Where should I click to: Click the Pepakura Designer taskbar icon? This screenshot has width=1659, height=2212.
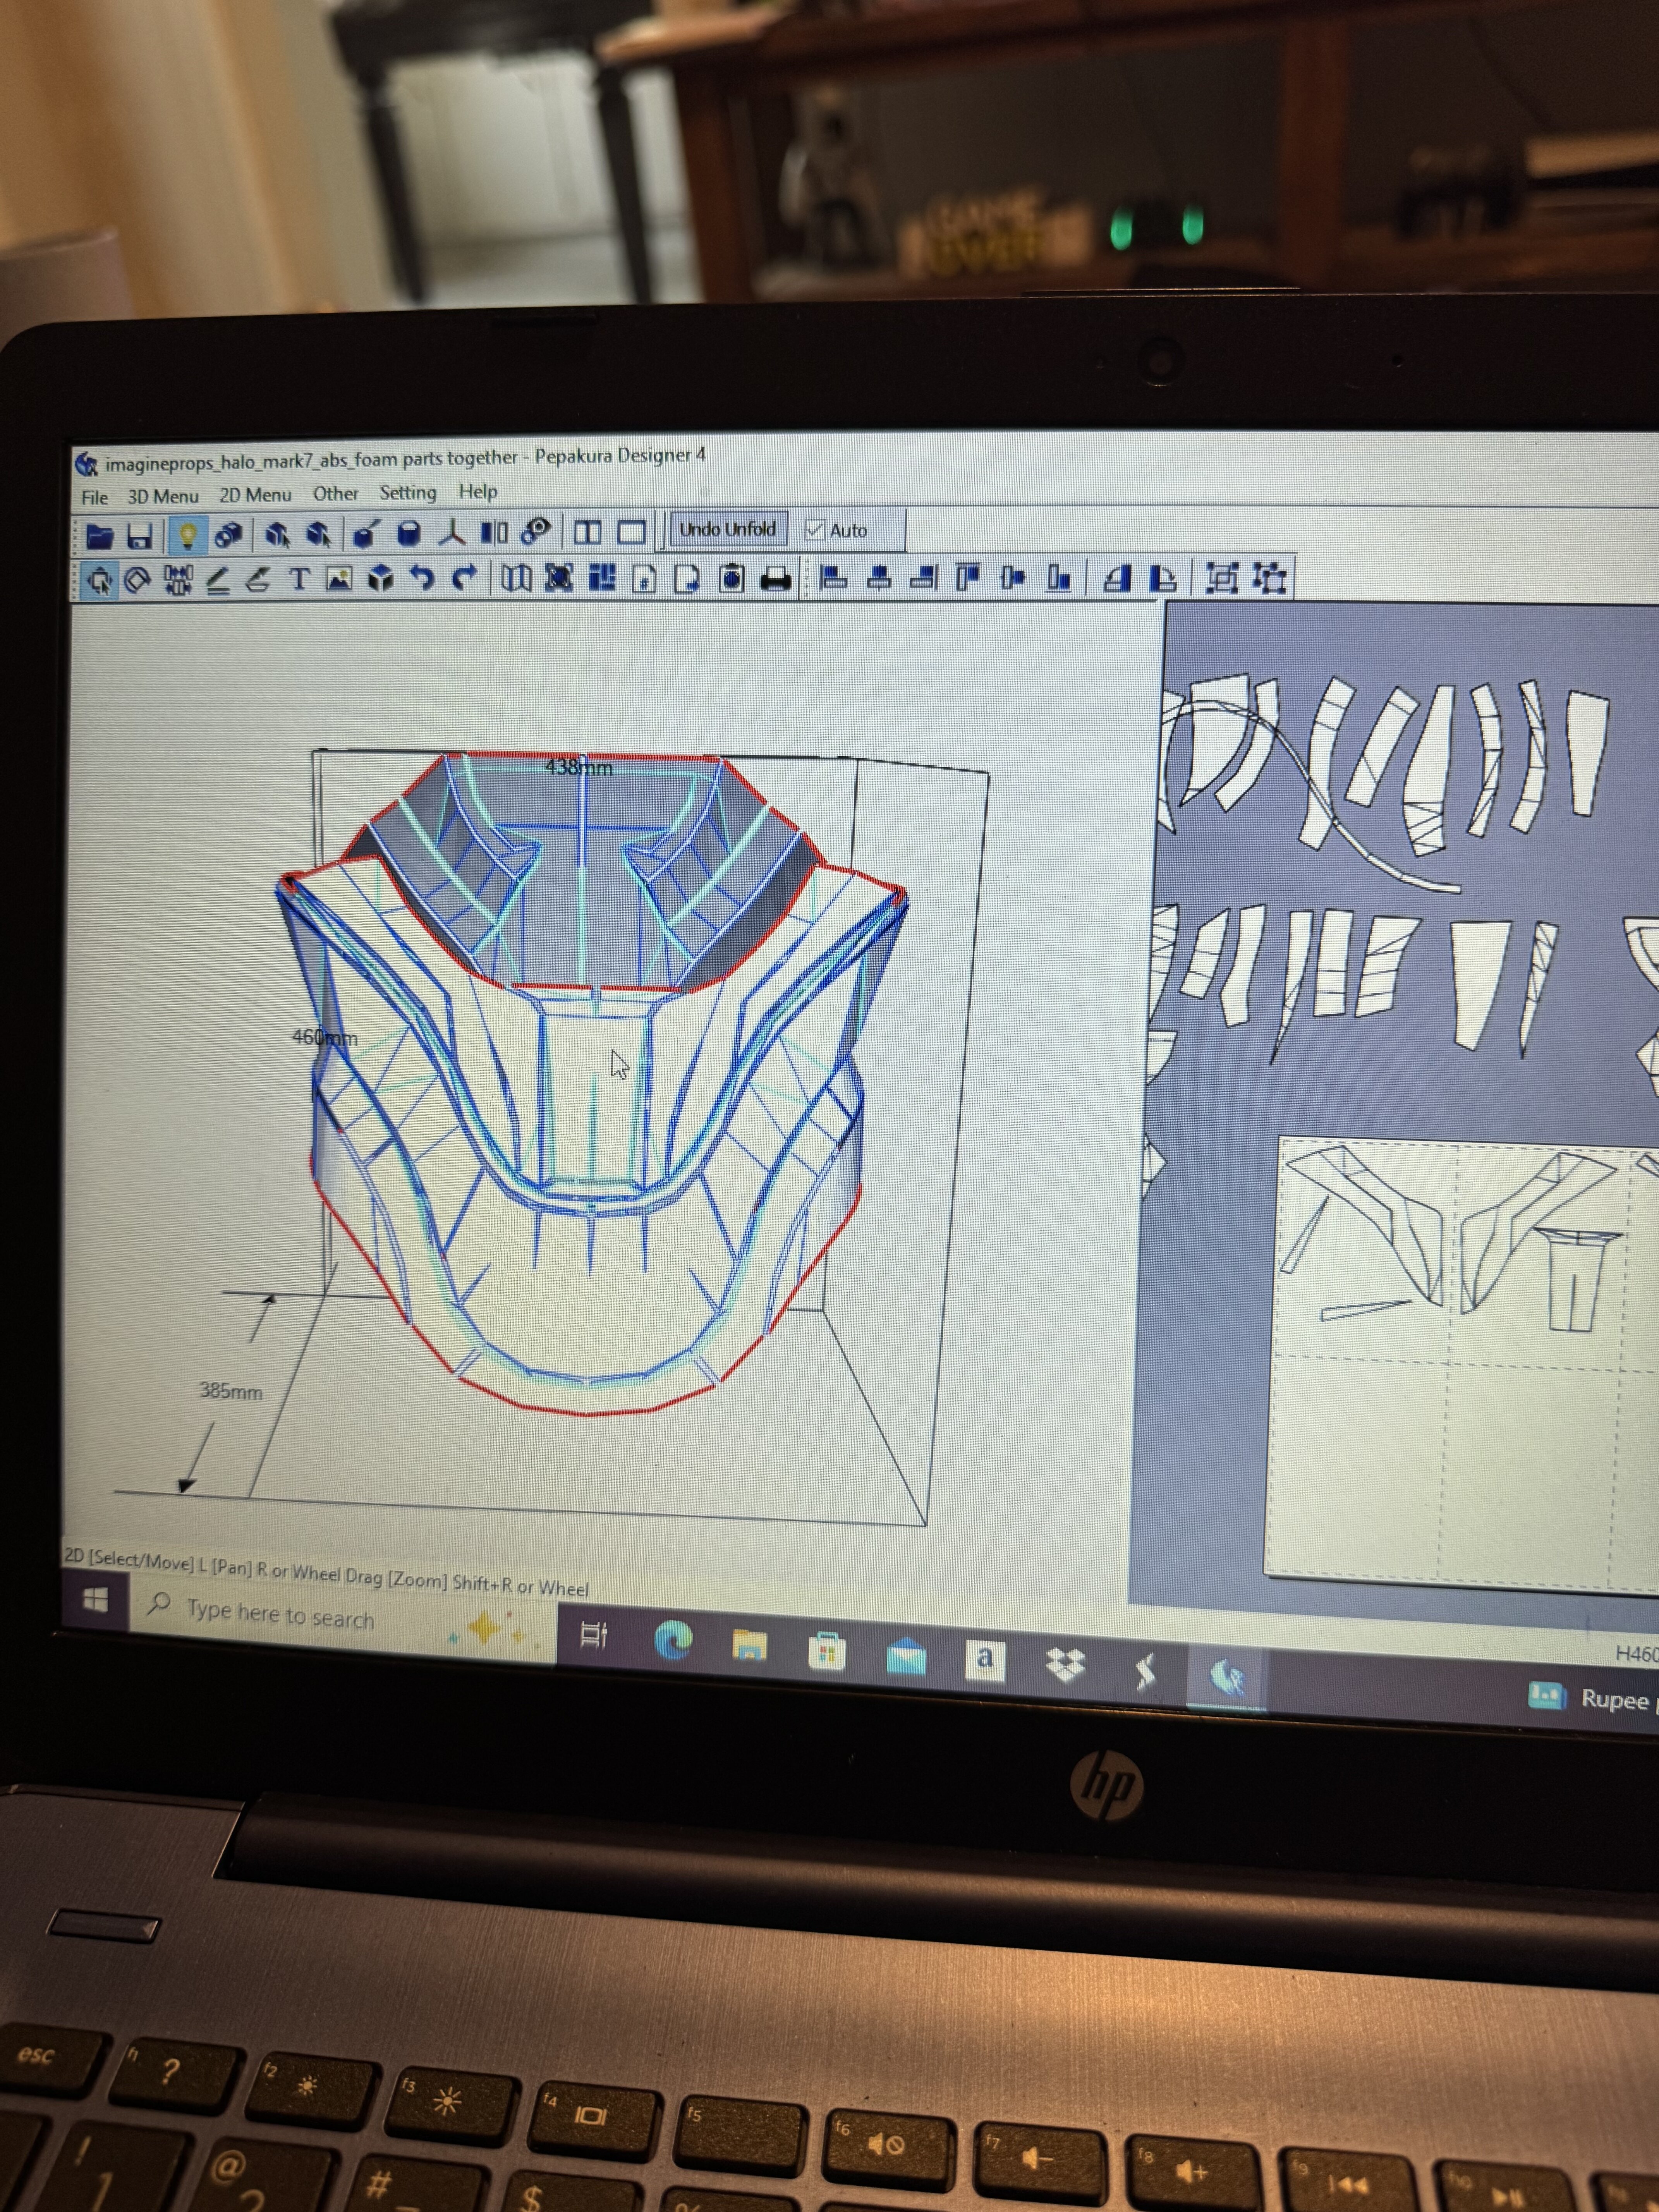point(1227,1677)
